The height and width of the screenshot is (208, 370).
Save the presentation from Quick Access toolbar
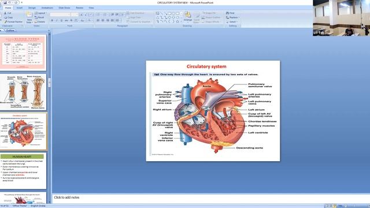pos(5,2)
